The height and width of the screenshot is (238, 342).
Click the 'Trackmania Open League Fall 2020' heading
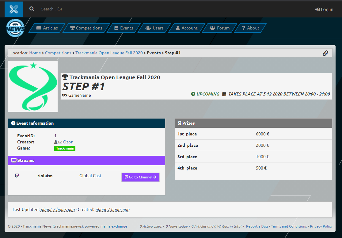[x=115, y=77]
